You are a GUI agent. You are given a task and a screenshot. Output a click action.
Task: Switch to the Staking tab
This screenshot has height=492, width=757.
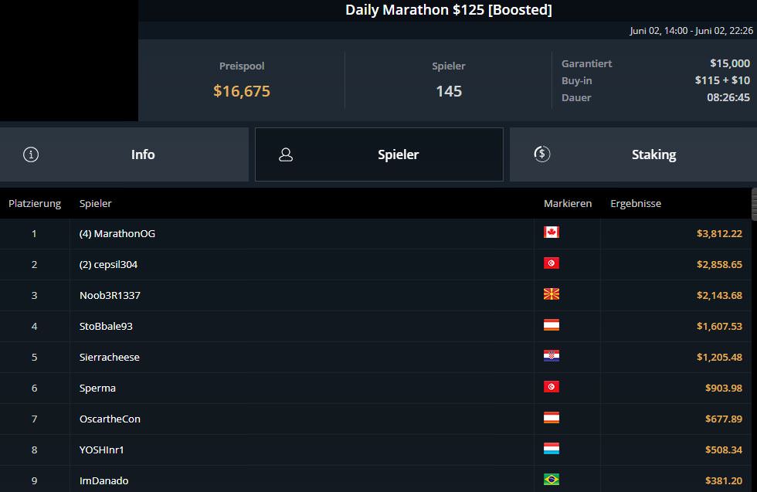[x=653, y=154]
